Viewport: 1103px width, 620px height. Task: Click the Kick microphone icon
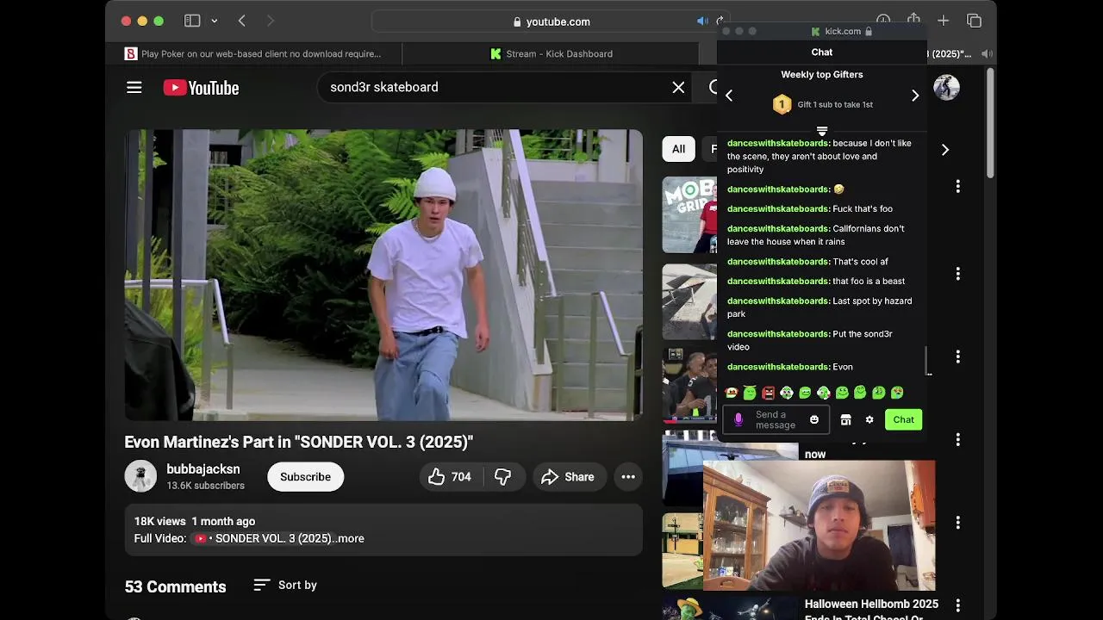738,419
